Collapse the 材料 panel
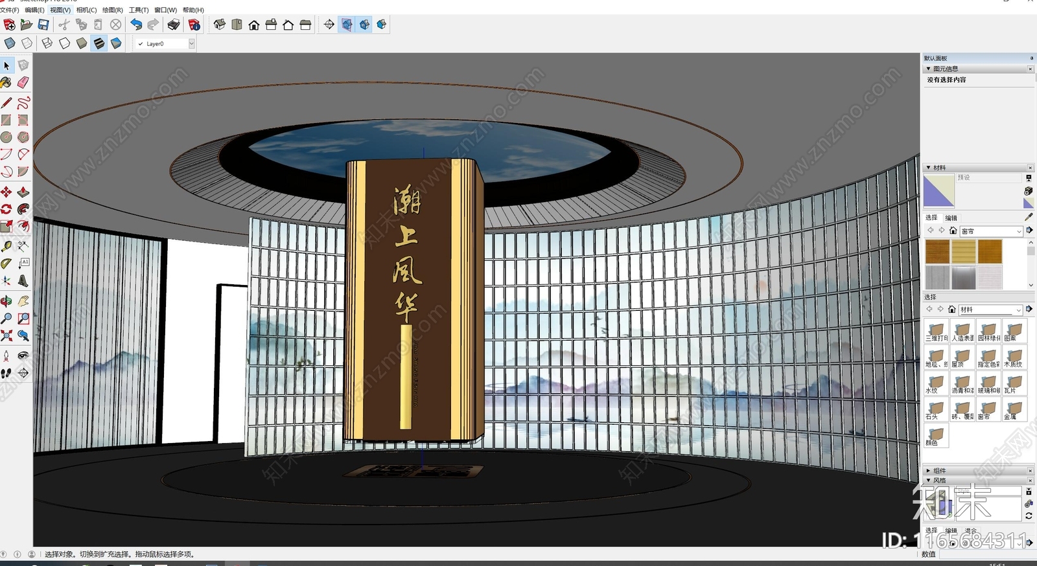The image size is (1037, 566). 928,168
